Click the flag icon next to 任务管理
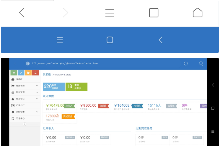The height and width of the screenshot is (146, 220). [x=13, y=86]
